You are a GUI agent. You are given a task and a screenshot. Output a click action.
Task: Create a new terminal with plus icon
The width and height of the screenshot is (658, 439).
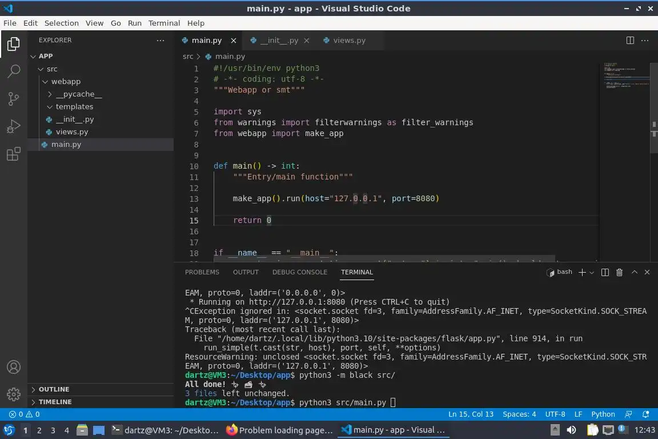tap(582, 272)
